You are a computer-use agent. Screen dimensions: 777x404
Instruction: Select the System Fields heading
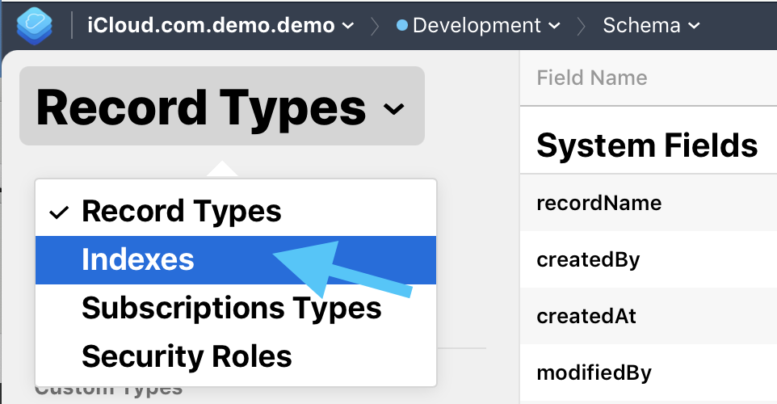647,145
